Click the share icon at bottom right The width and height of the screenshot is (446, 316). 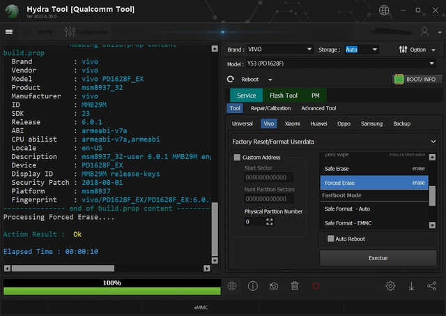point(431,286)
